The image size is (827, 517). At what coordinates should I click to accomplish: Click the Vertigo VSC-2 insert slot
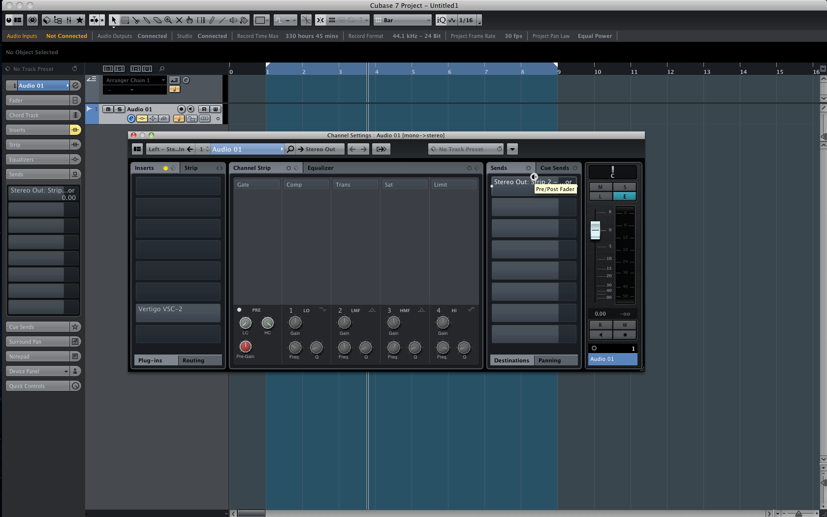(x=178, y=309)
